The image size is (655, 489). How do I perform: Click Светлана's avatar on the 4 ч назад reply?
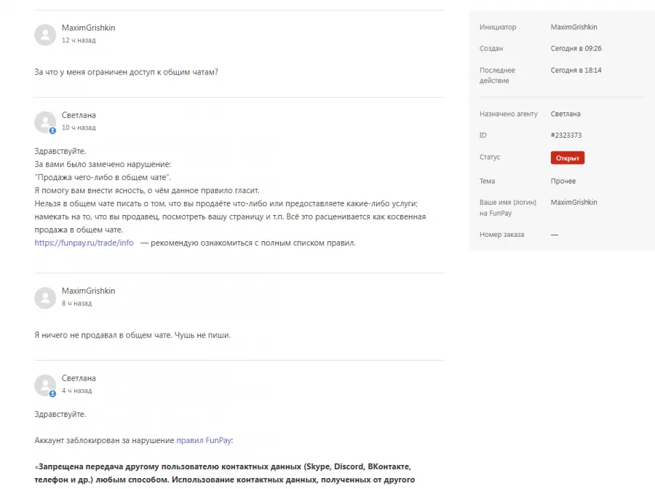(x=45, y=386)
